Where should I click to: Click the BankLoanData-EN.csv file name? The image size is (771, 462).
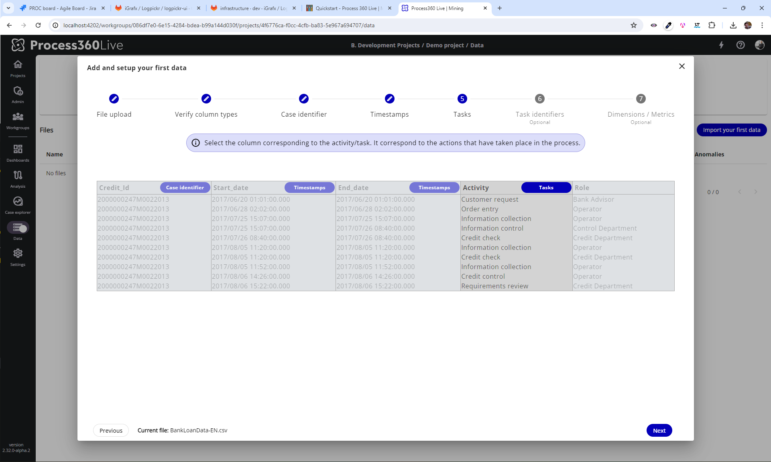tap(199, 430)
